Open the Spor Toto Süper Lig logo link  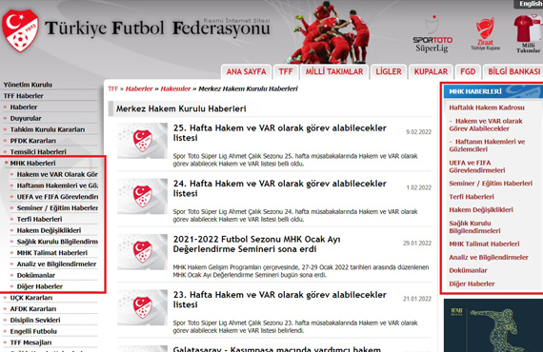(x=432, y=34)
